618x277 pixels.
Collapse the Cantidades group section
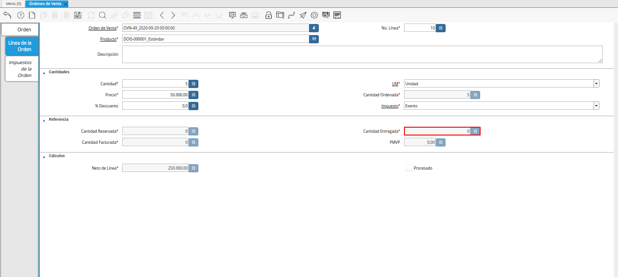44,72
